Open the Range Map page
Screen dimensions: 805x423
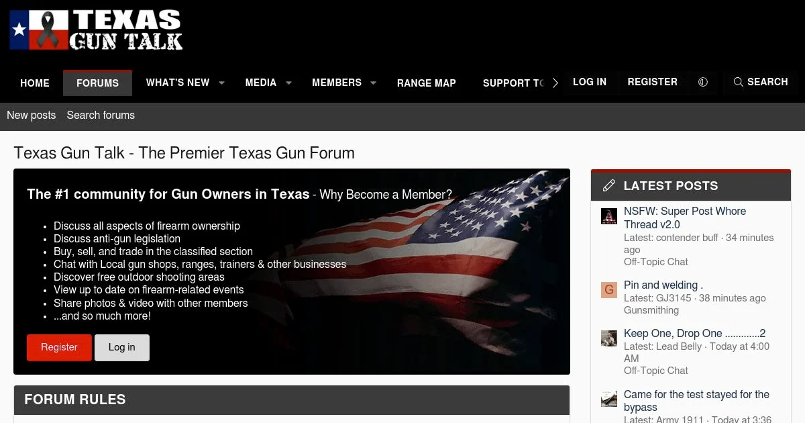tap(427, 83)
